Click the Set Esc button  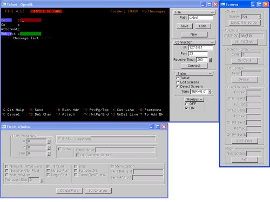click(245, 79)
